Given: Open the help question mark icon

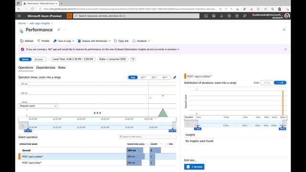Looking at the screenshot, I should pyautogui.click(x=237, y=16).
